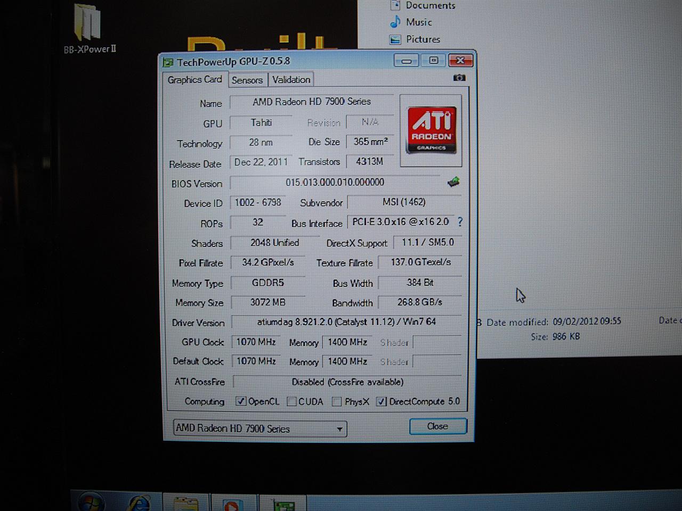Image resolution: width=682 pixels, height=511 pixels.
Task: Click the Name field AMD Radeon HD 7900
Action: coord(312,102)
